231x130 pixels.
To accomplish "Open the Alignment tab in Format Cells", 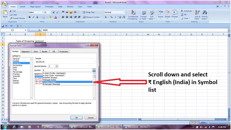I will 26,51.
